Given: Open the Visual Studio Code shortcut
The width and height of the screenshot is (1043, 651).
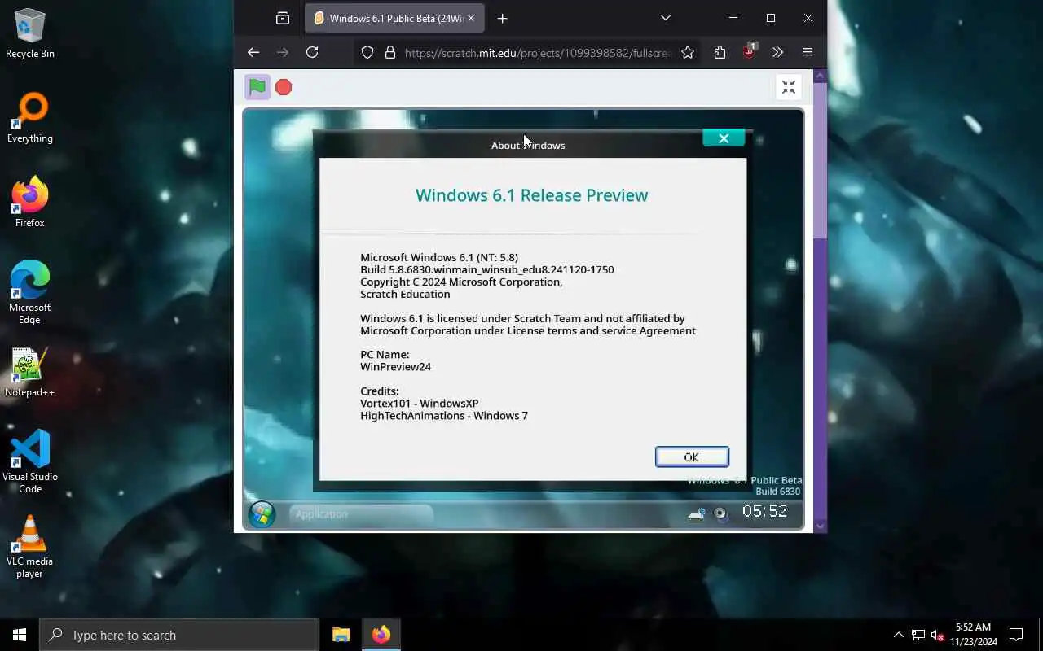Looking at the screenshot, I should (x=30, y=461).
